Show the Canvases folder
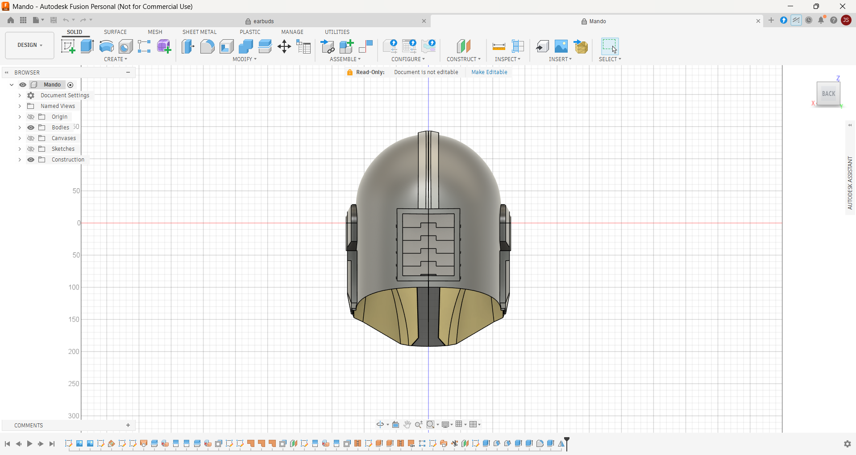Image resolution: width=856 pixels, height=455 pixels. 31,138
